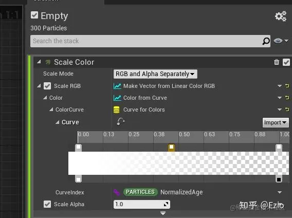Click the 300 Particles count label
The height and width of the screenshot is (218, 292).
[49, 28]
